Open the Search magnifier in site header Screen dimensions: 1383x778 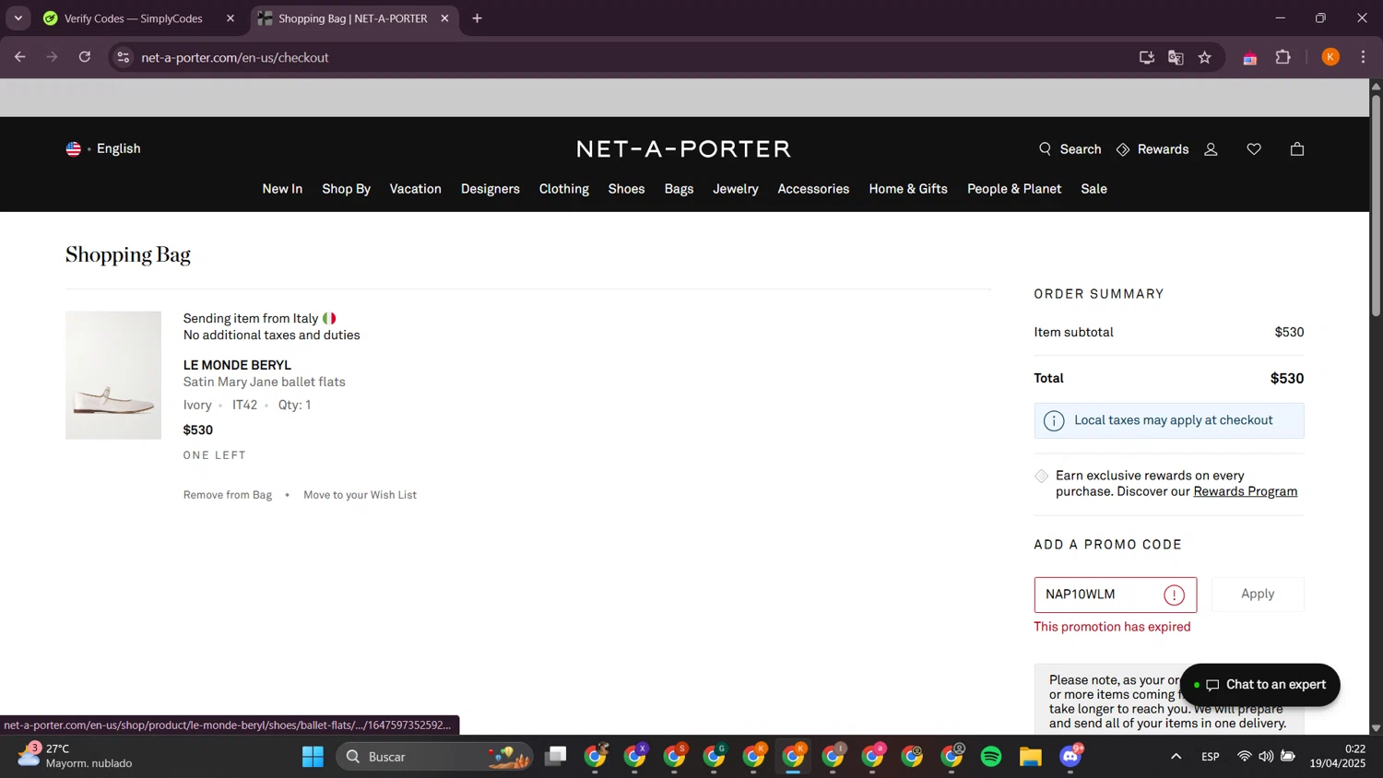(x=1070, y=149)
